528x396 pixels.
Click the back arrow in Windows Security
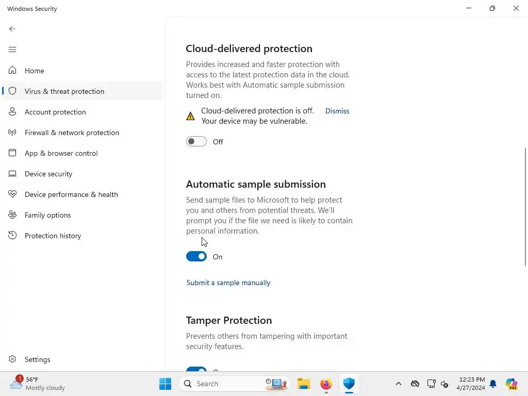(12, 29)
